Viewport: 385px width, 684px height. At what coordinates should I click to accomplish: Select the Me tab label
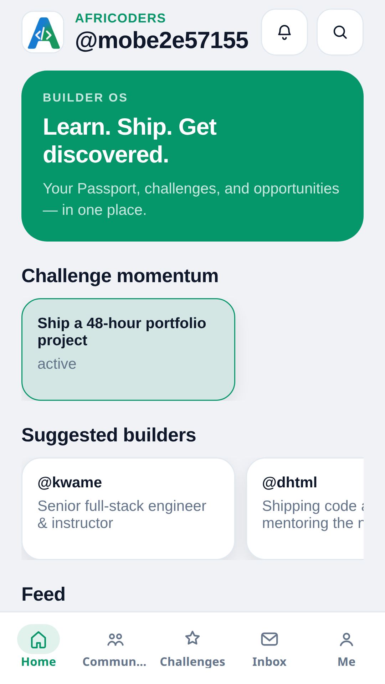pos(346,662)
